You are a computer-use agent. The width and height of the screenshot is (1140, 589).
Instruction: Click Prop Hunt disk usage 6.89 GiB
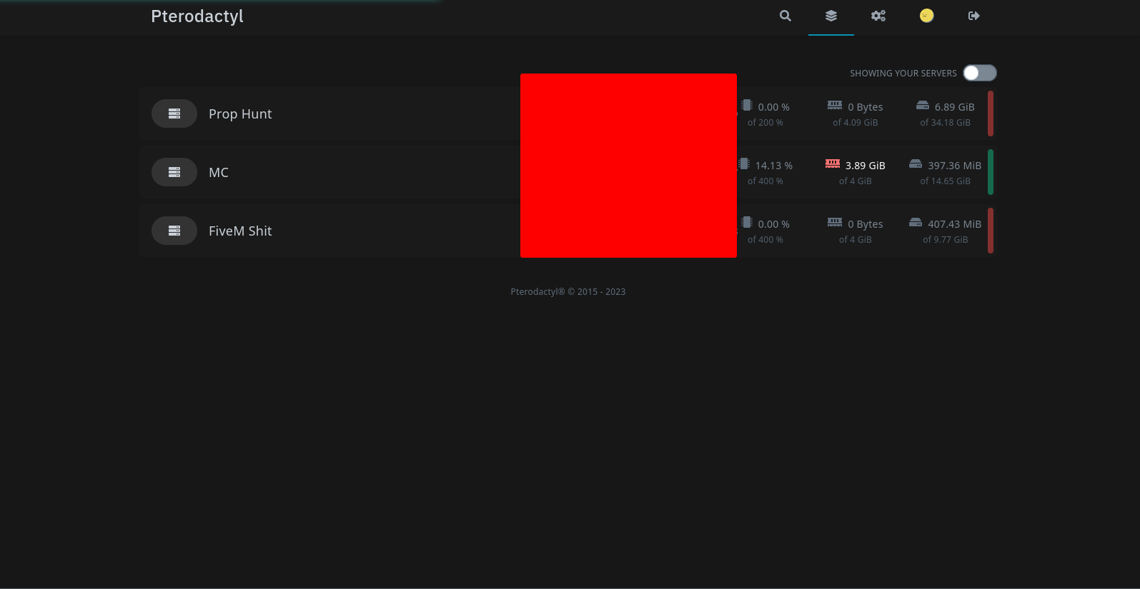tap(955, 107)
